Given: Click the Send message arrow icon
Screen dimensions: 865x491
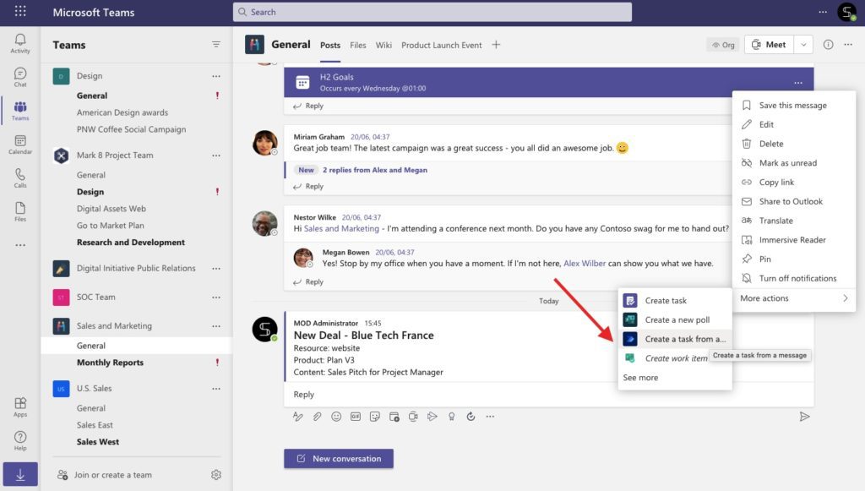Looking at the screenshot, I should point(805,417).
